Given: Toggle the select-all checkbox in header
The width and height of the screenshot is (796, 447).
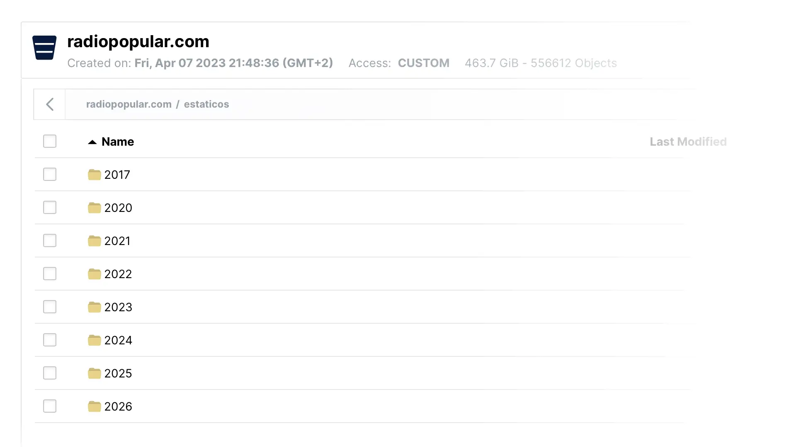Looking at the screenshot, I should 50,141.
